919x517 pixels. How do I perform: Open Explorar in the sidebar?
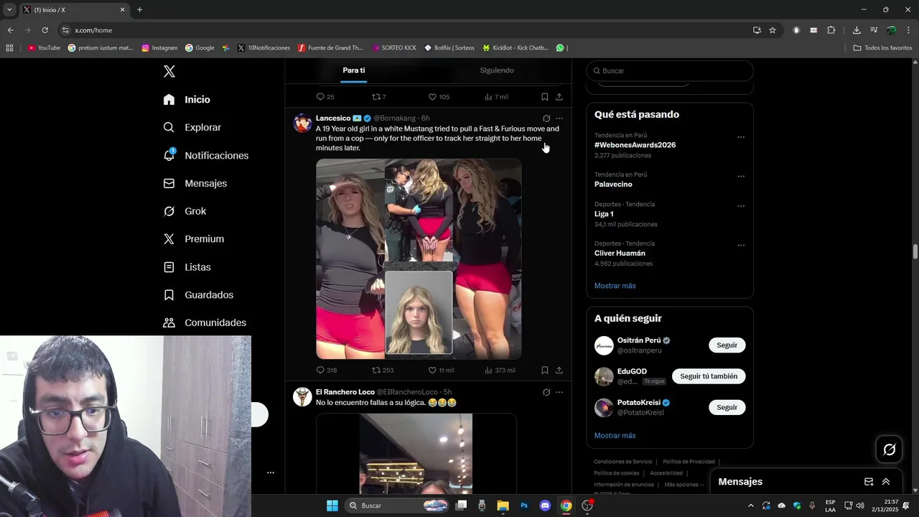coord(192,127)
